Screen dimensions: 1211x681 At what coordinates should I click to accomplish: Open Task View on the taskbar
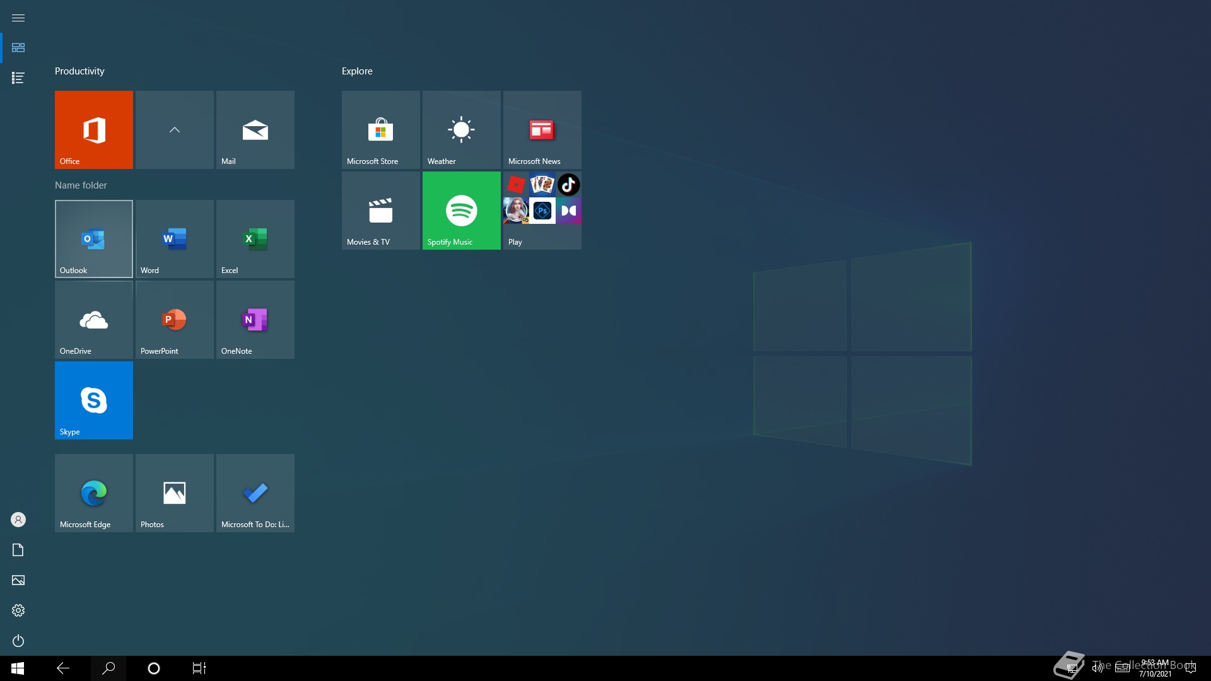[x=199, y=668]
